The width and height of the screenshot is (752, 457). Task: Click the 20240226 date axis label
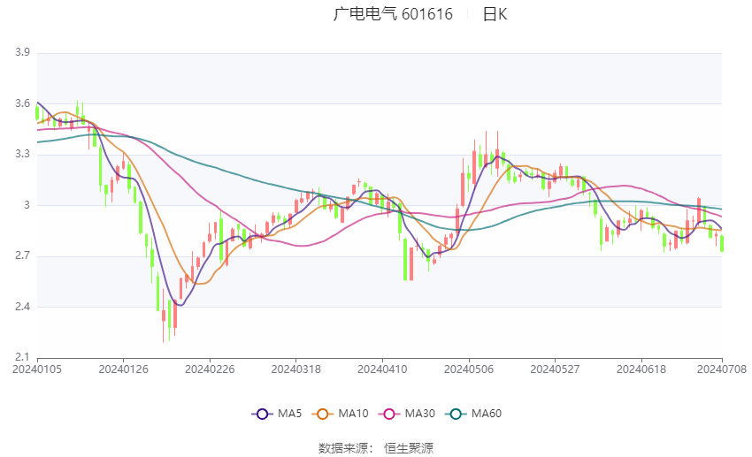[210, 369]
